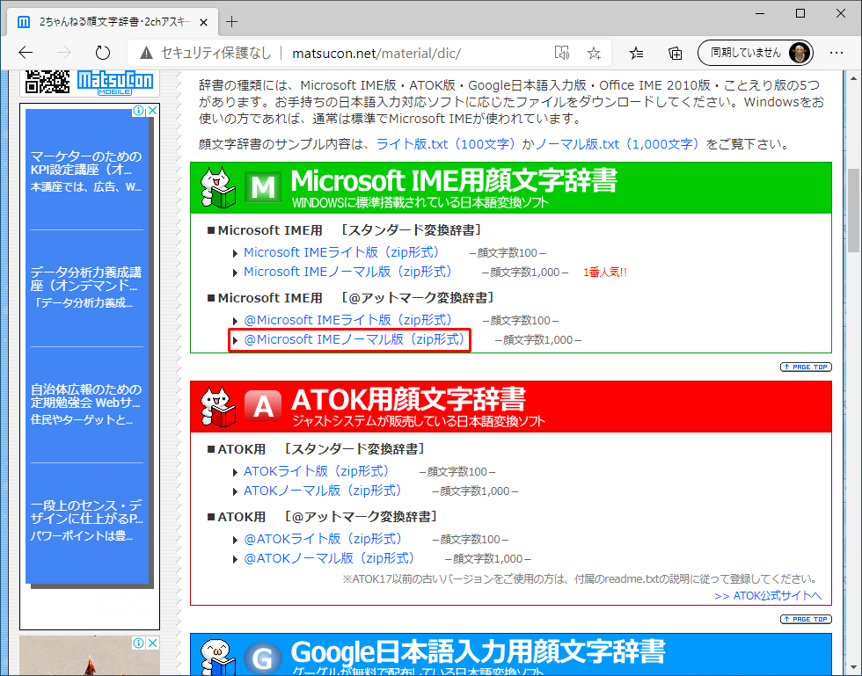
Task: Click PAGE TOP button below Microsoft IME section
Action: pyautogui.click(x=806, y=367)
